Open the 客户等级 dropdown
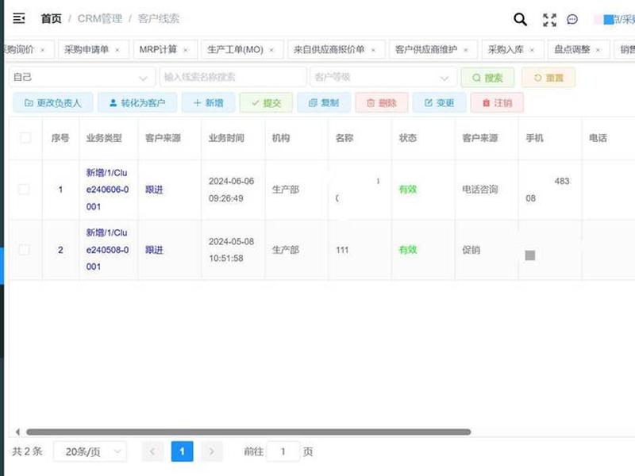The width and height of the screenshot is (635, 476). click(383, 77)
